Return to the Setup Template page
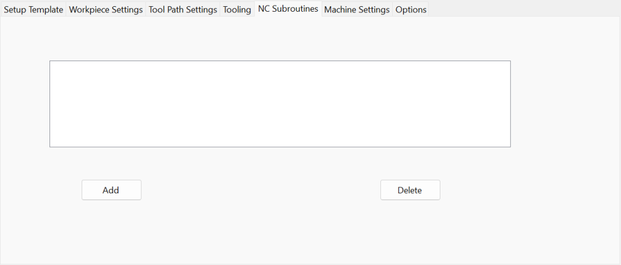This screenshot has width=621, height=265. click(x=33, y=9)
